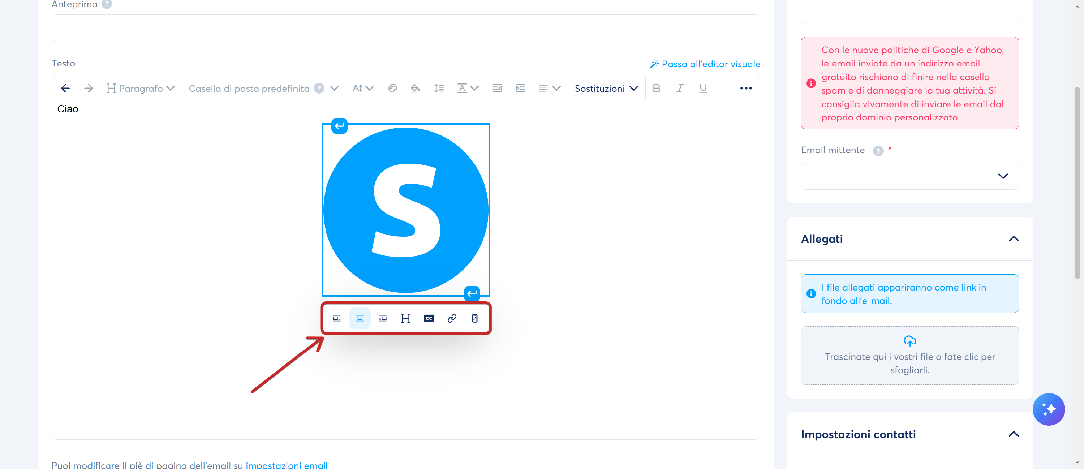
Task: Open the Paragrafo heading style dropdown
Action: click(141, 88)
